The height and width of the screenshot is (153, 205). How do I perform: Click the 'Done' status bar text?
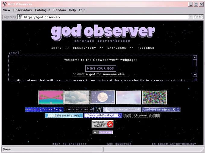[x=7, y=149]
